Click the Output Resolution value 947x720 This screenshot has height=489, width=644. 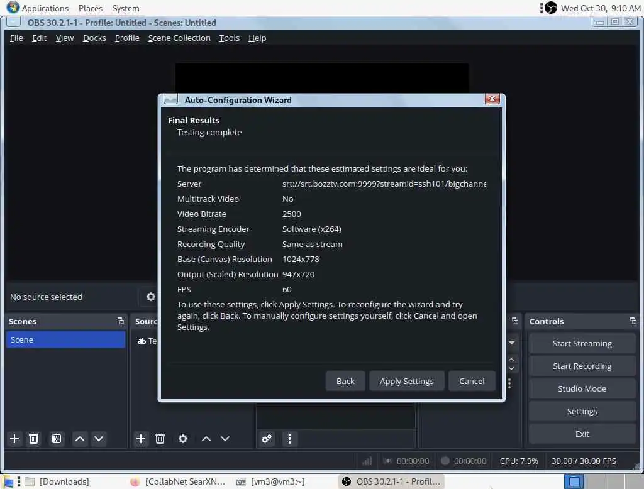click(x=298, y=274)
